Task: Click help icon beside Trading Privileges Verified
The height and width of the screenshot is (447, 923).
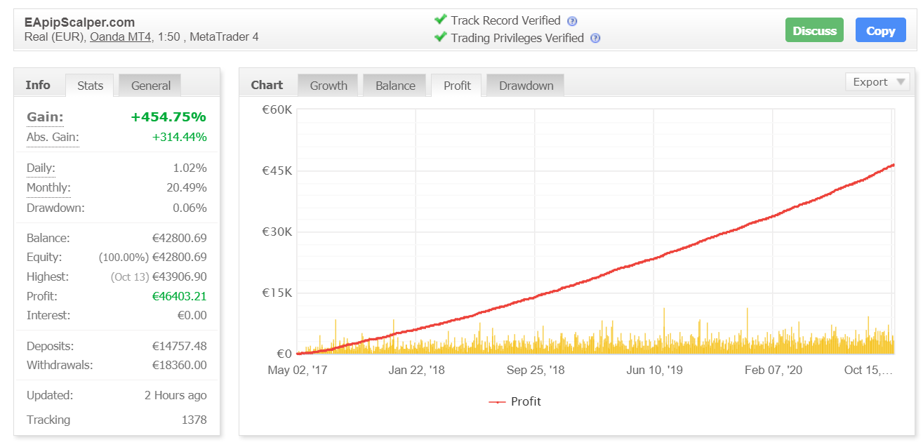Action: (595, 39)
